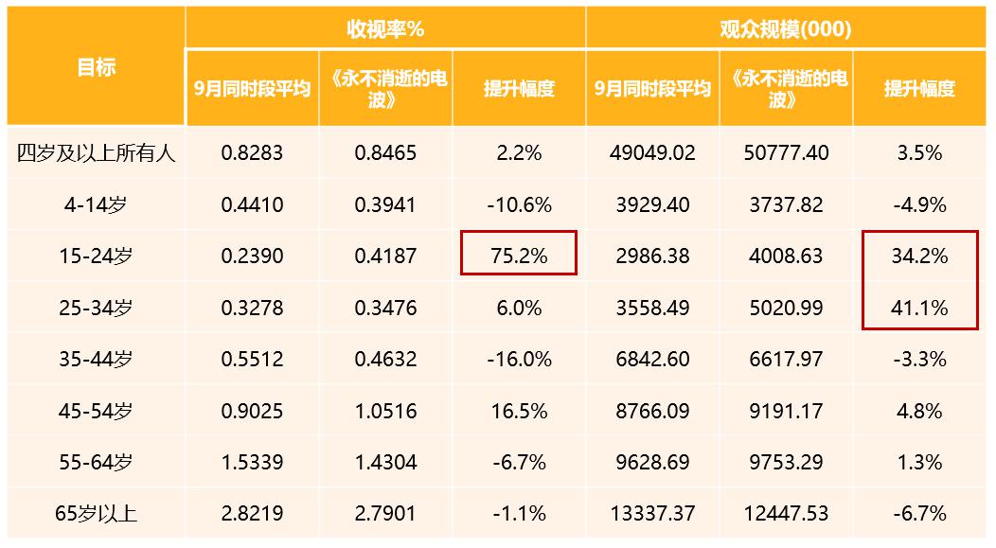Click the cell showing -16.0%
Image resolution: width=996 pixels, height=548 pixels.
pos(519,359)
